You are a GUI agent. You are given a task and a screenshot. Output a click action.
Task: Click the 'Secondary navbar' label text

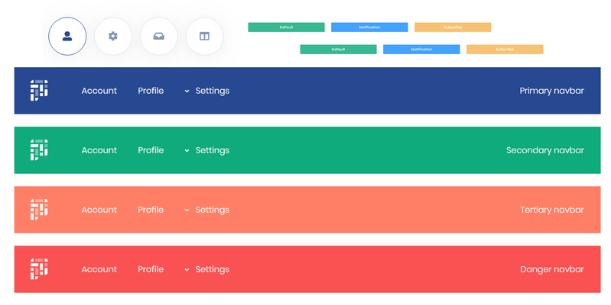coord(545,150)
